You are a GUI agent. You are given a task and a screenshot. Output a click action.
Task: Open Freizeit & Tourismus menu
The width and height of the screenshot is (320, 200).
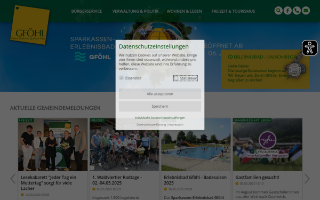point(233,11)
